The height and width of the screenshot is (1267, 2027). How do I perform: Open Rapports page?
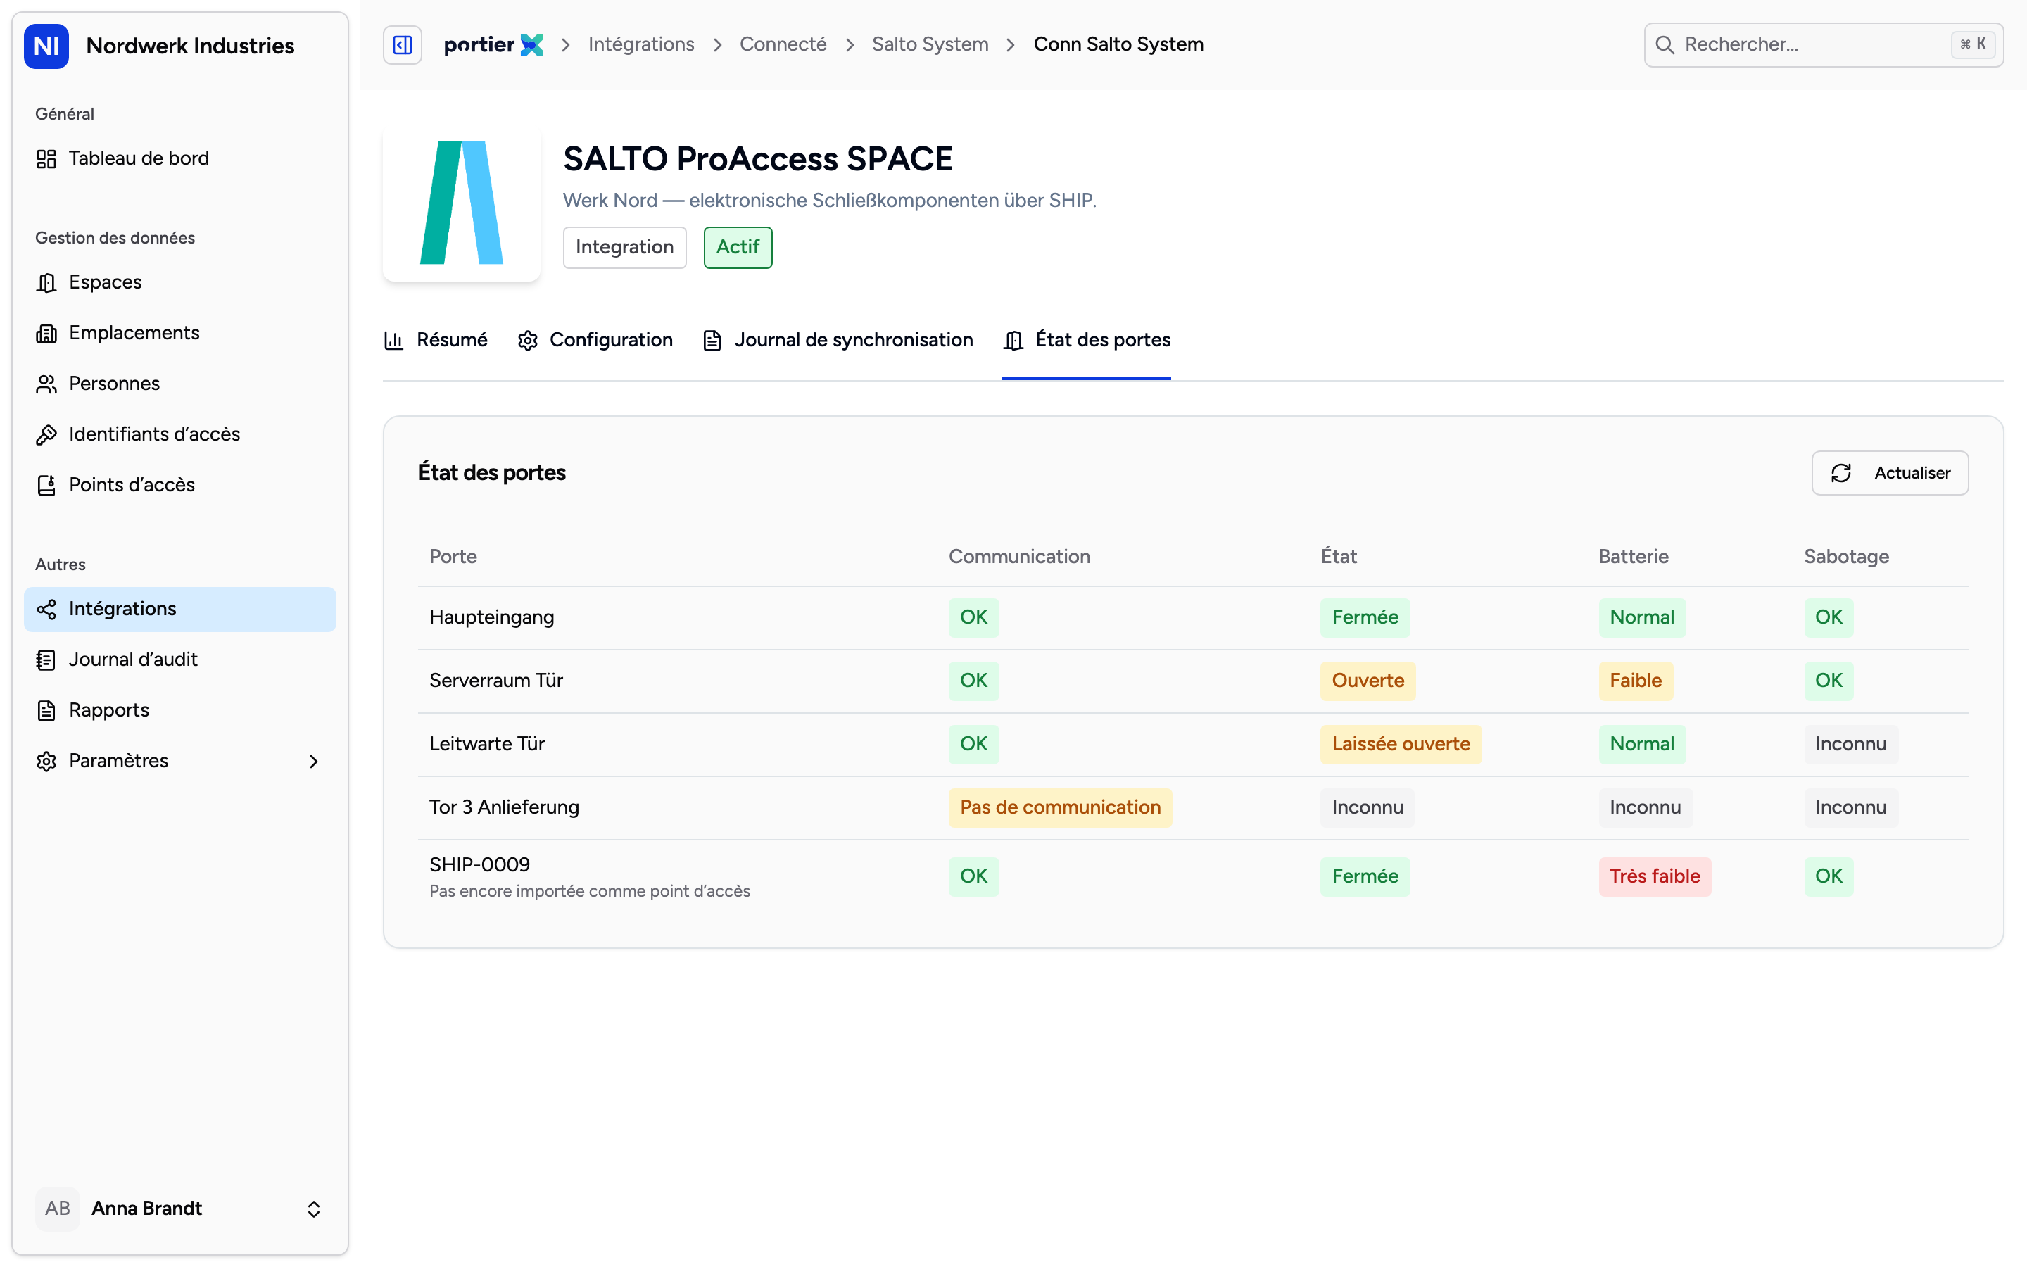click(180, 711)
